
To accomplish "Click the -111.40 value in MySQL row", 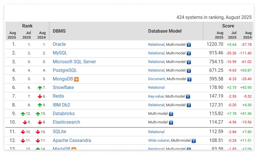I will coord(245,53).
